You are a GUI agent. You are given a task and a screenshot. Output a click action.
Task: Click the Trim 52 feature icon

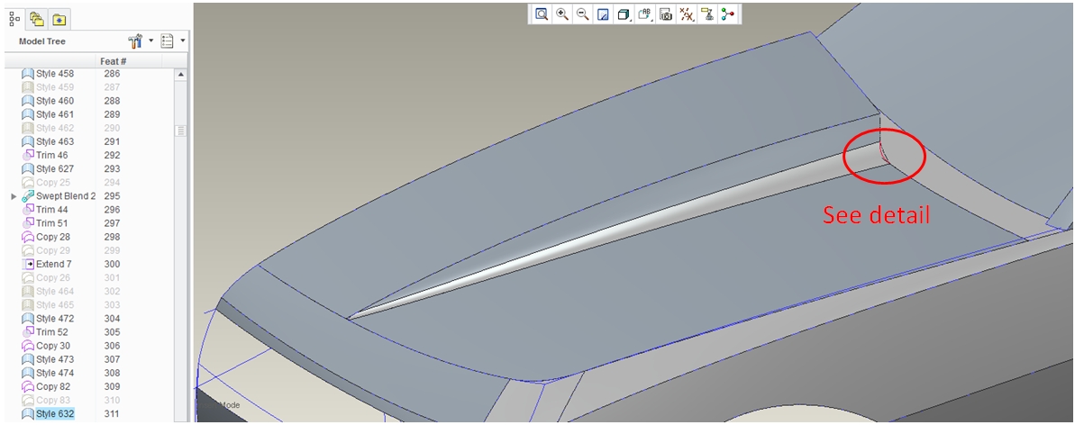27,331
